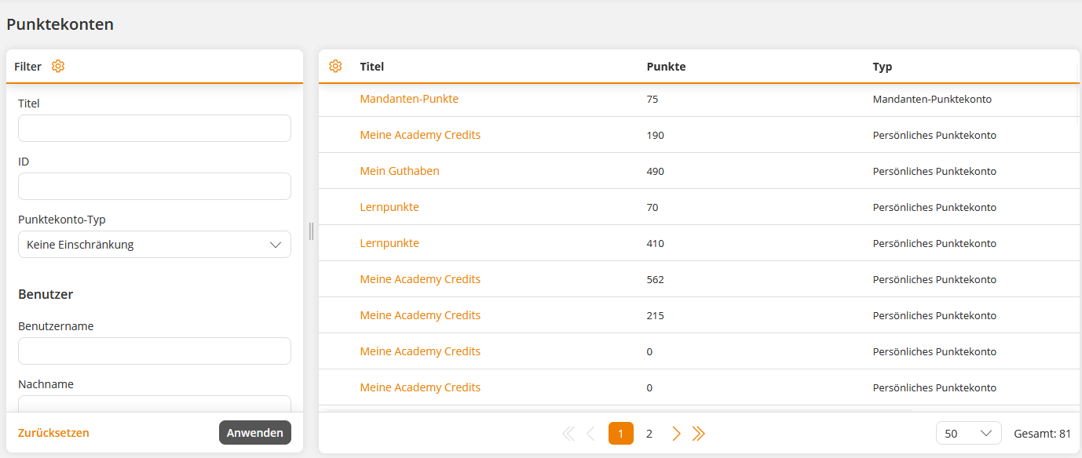Open the Mandanten-Punkte account
Viewport: 1082px width, 458px height.
click(x=409, y=99)
